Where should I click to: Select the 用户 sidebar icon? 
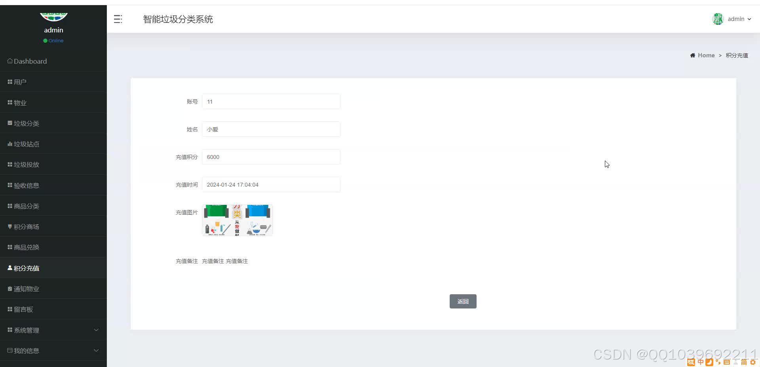pos(9,81)
